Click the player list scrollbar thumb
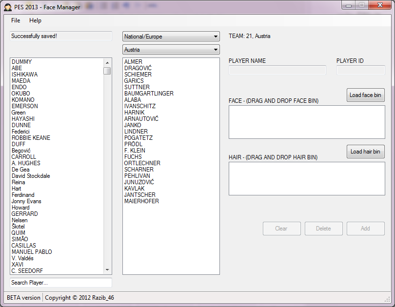 107,71
